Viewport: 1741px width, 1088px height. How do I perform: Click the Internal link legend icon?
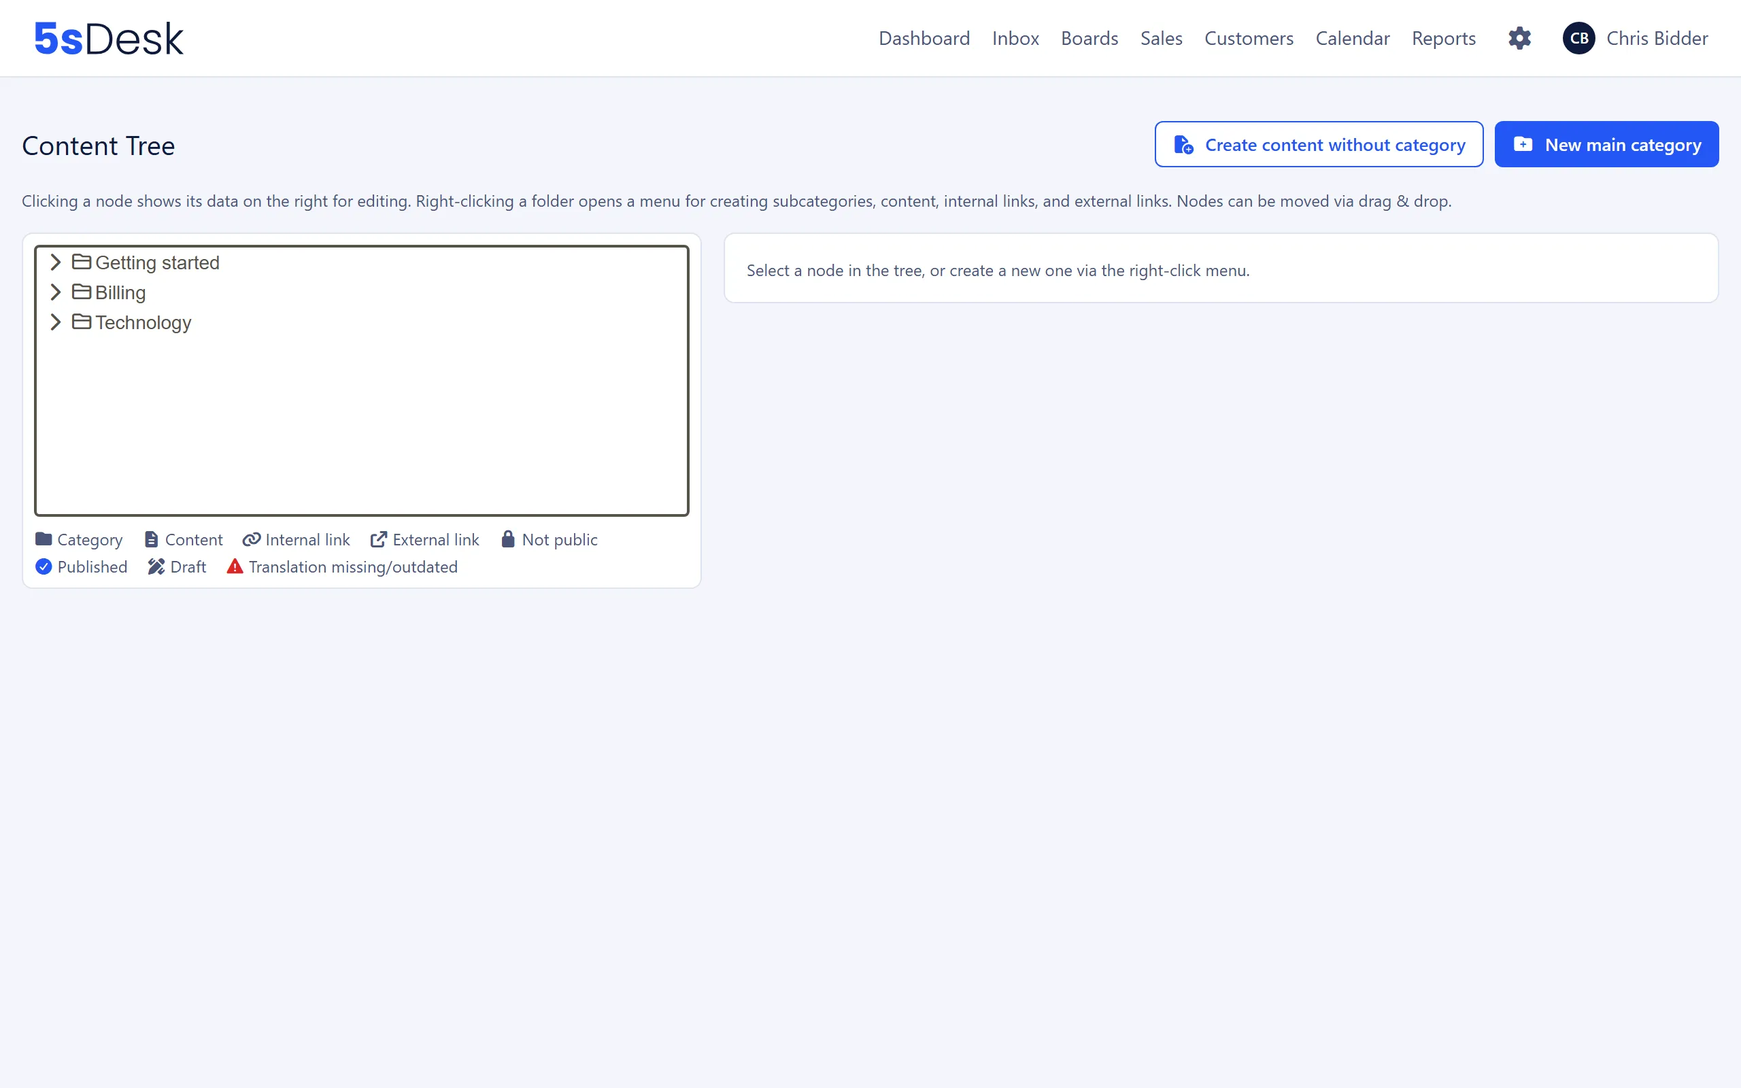click(251, 539)
